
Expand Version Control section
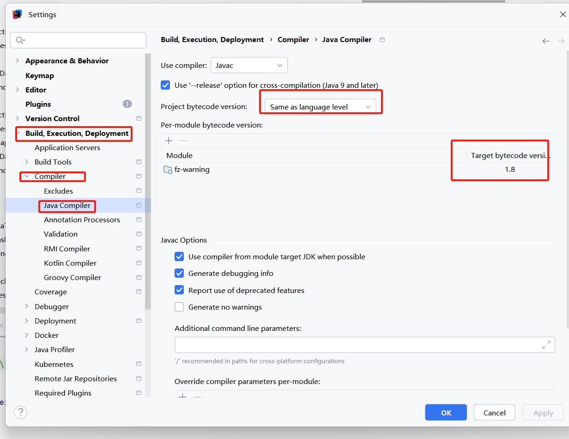[18, 118]
